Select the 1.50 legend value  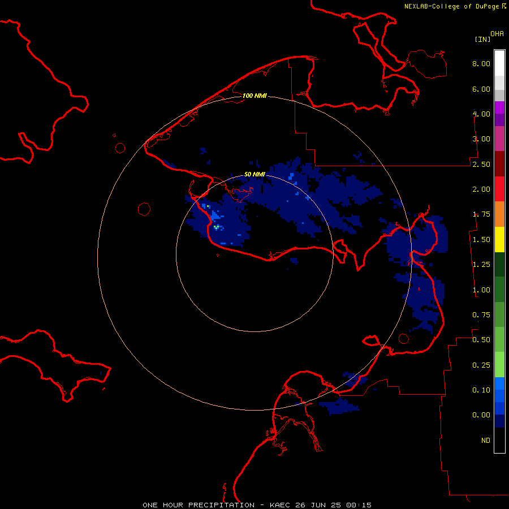pyautogui.click(x=481, y=240)
